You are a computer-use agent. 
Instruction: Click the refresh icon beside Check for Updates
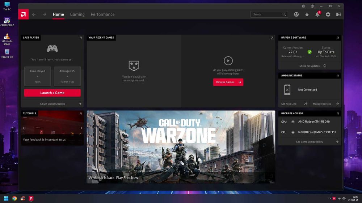[x=325, y=66]
